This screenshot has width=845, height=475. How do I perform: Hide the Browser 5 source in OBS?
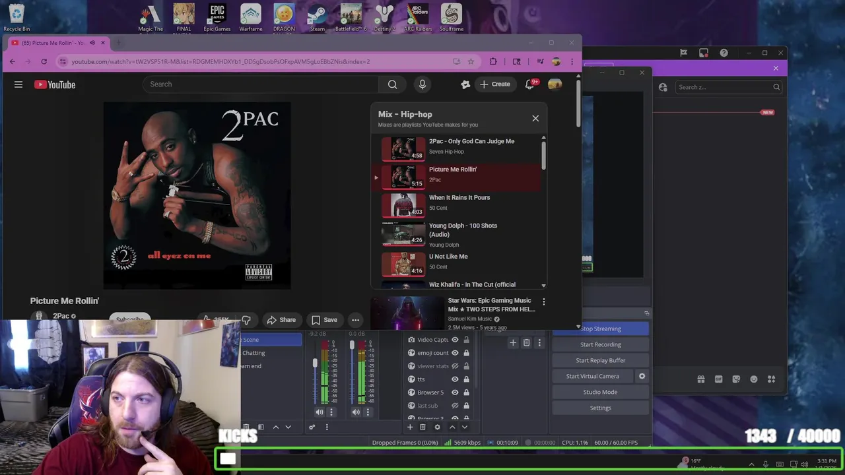point(455,393)
